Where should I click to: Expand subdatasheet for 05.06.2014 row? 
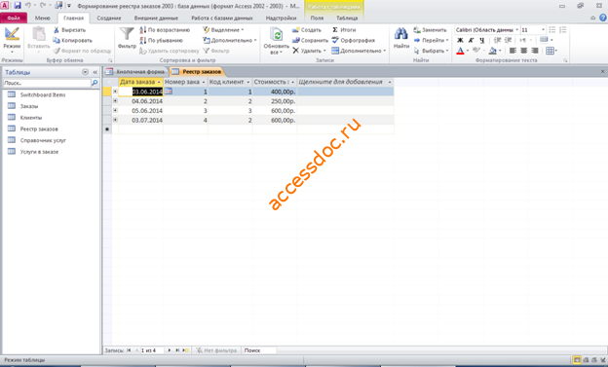(115, 110)
